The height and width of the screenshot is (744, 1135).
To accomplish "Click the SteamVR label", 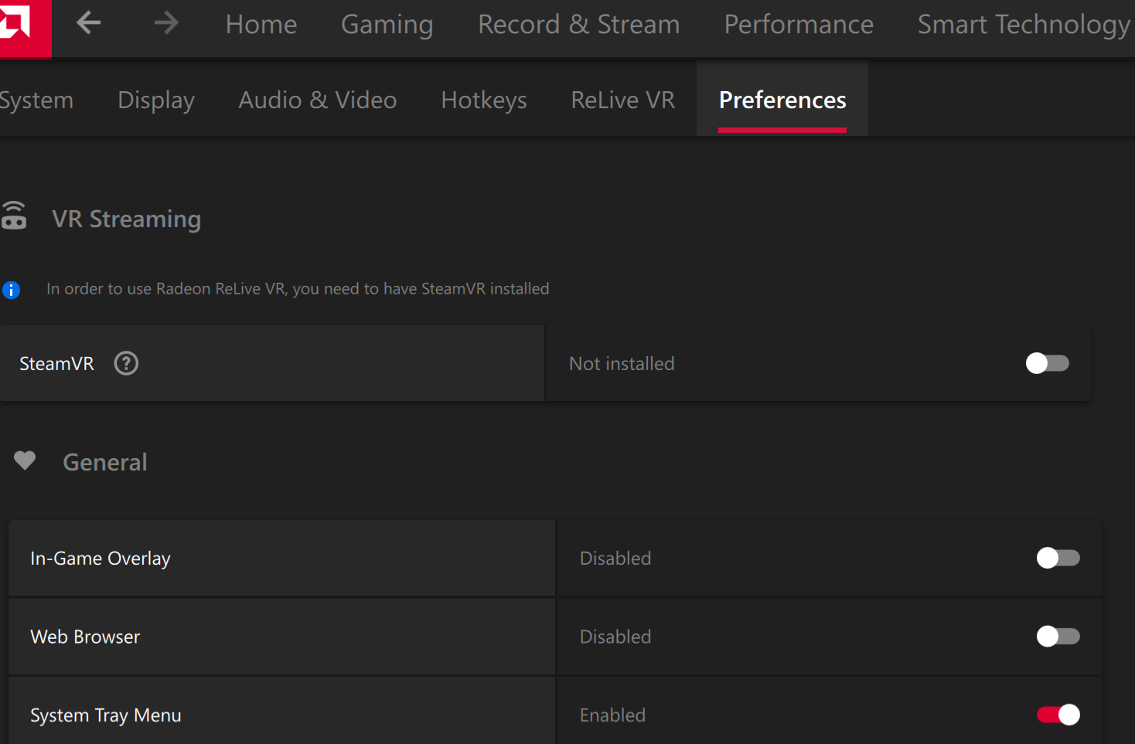I will (x=56, y=364).
